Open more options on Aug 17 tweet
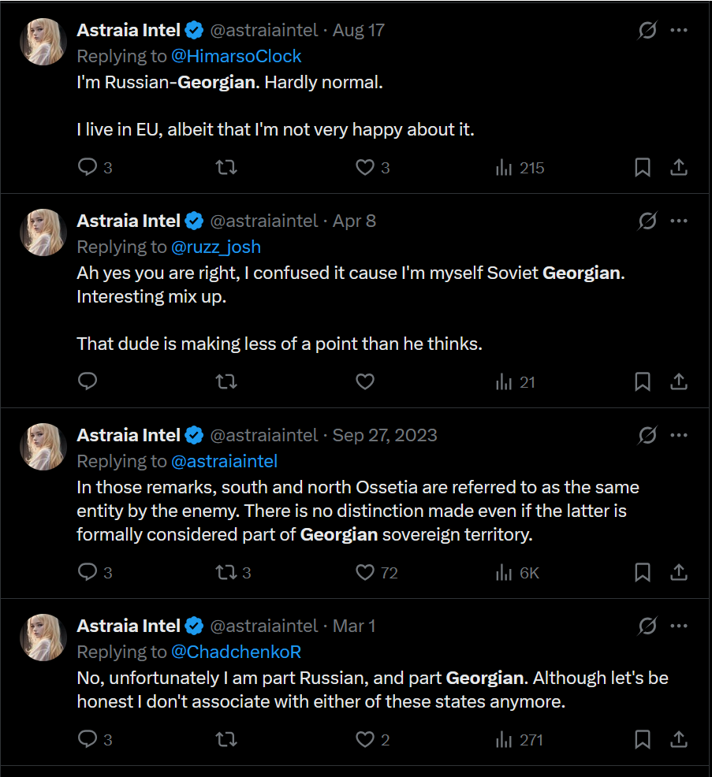Viewport: 712px width, 777px height. (x=679, y=31)
